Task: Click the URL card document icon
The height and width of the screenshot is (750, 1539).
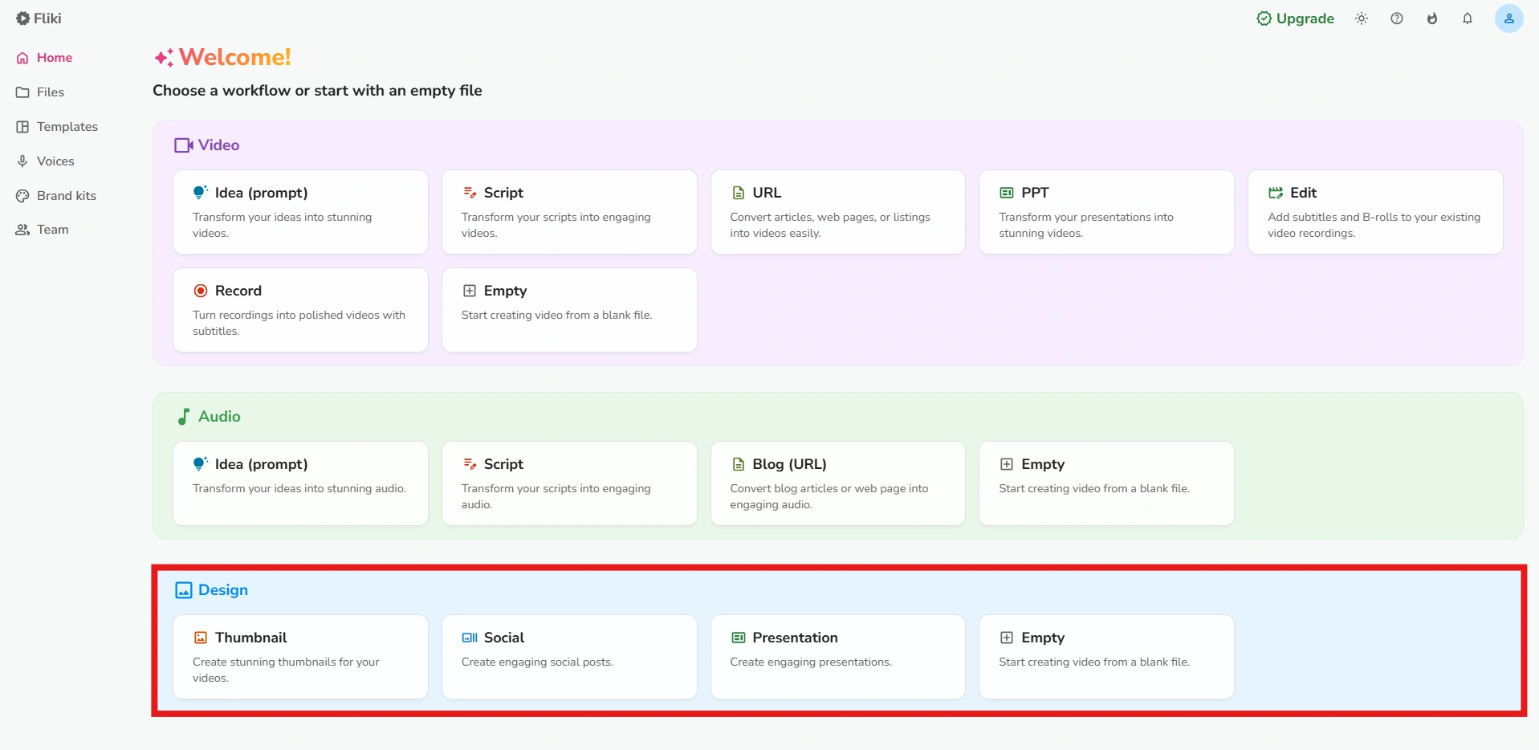Action: (x=739, y=193)
